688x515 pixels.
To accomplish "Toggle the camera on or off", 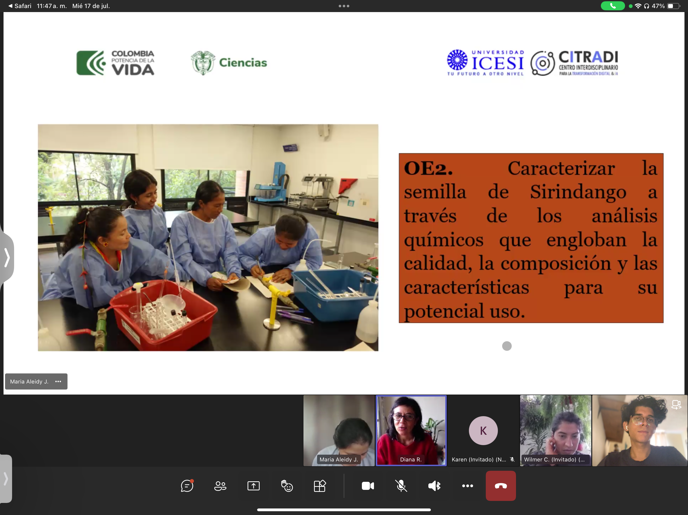I will pyautogui.click(x=368, y=486).
